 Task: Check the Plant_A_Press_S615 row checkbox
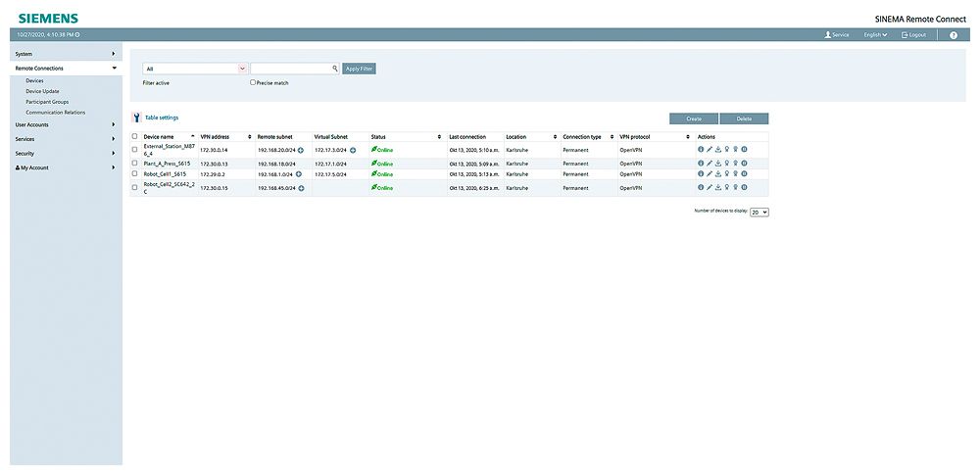[x=134, y=163]
